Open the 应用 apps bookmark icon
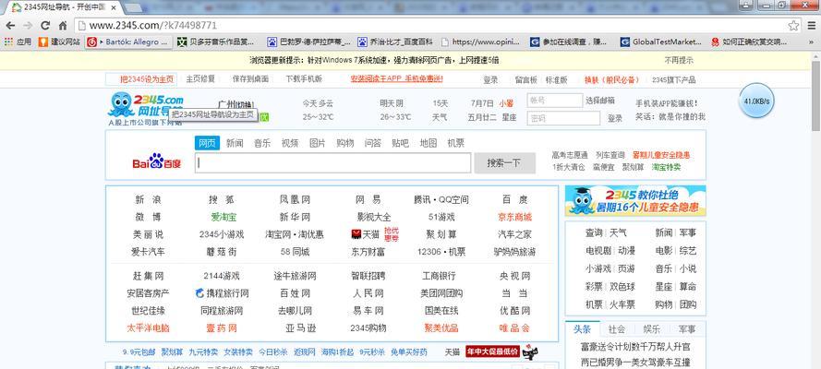 [x=18, y=42]
